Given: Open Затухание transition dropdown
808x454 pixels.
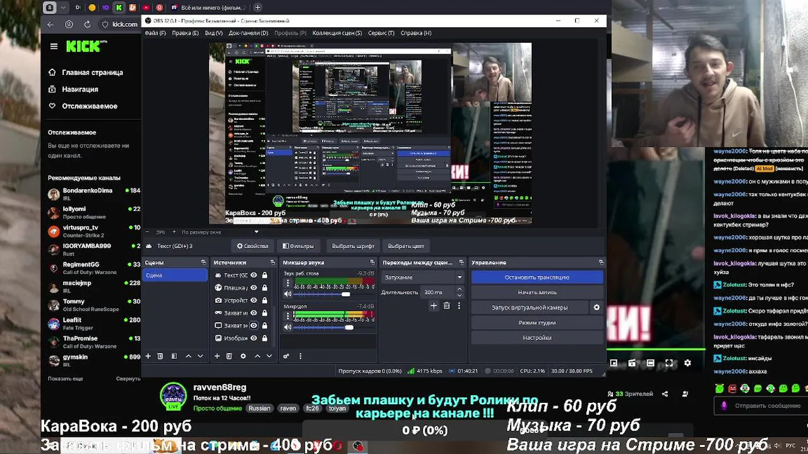Looking at the screenshot, I should (x=423, y=277).
